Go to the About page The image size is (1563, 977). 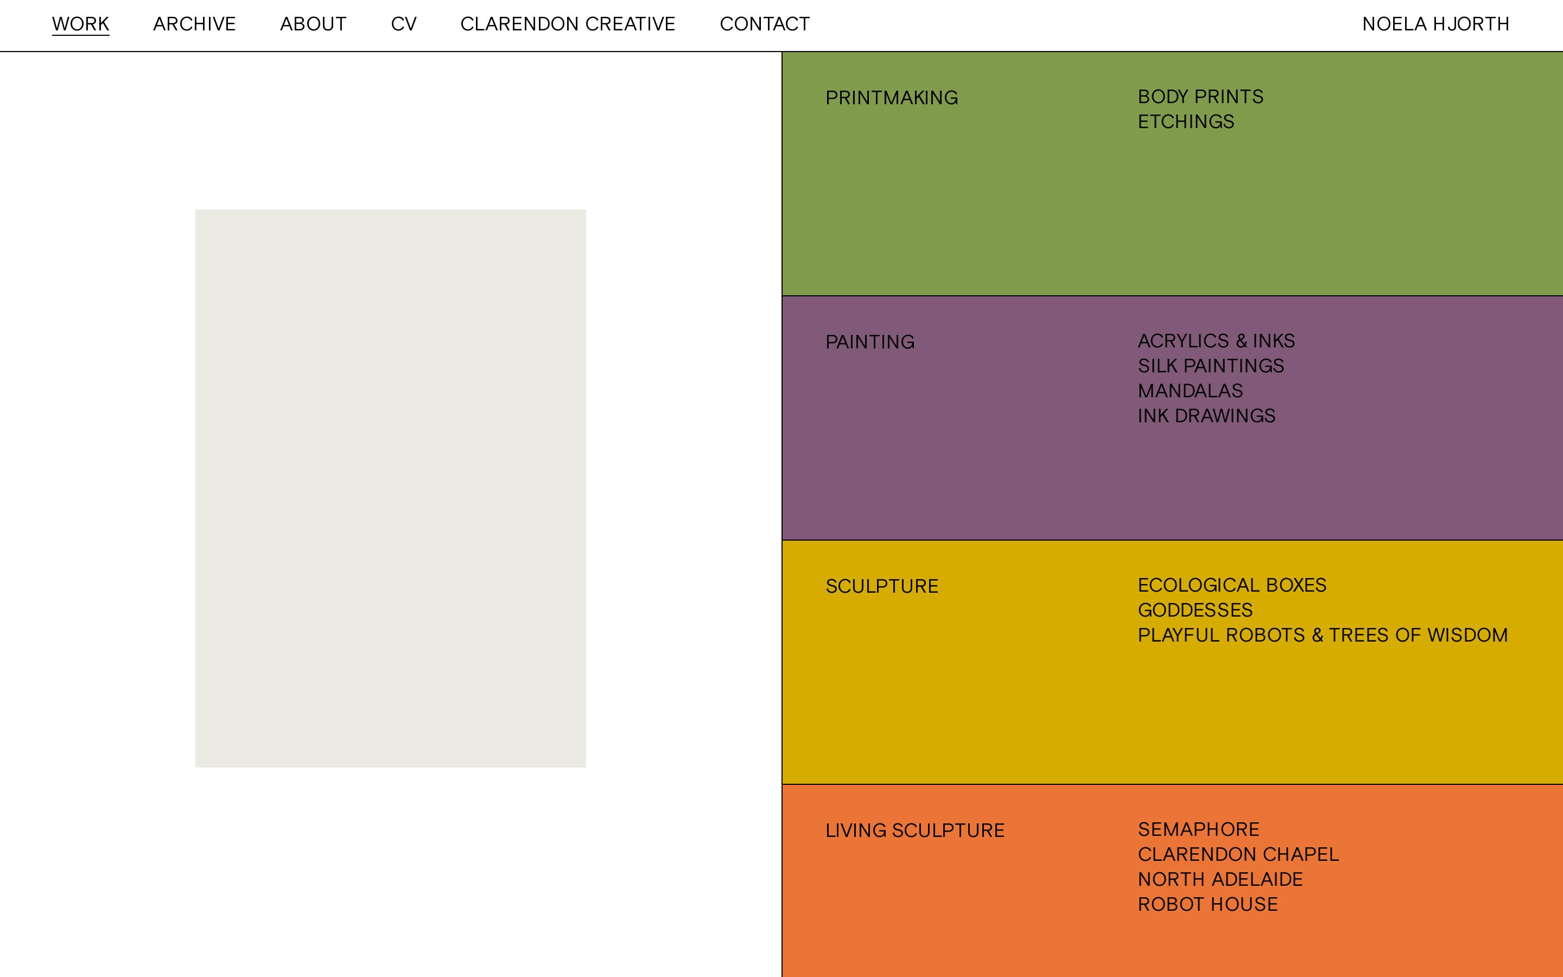(x=313, y=24)
